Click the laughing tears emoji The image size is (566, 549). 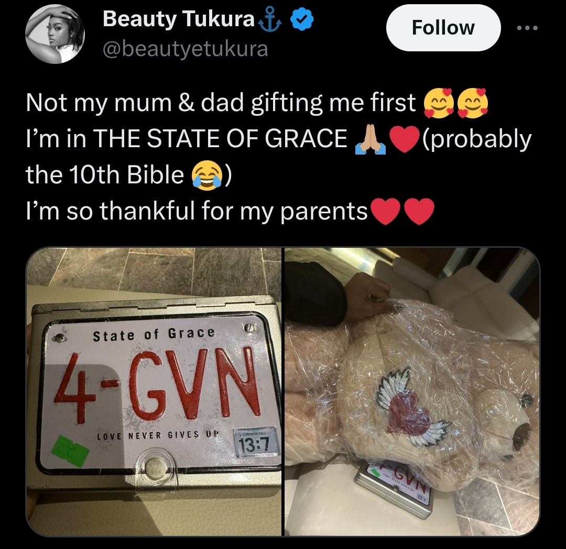(207, 175)
